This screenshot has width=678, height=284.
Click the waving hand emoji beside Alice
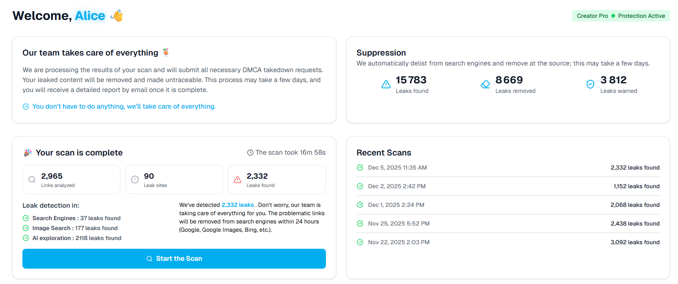click(x=117, y=15)
